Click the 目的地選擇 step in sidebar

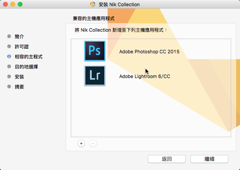click(26, 66)
